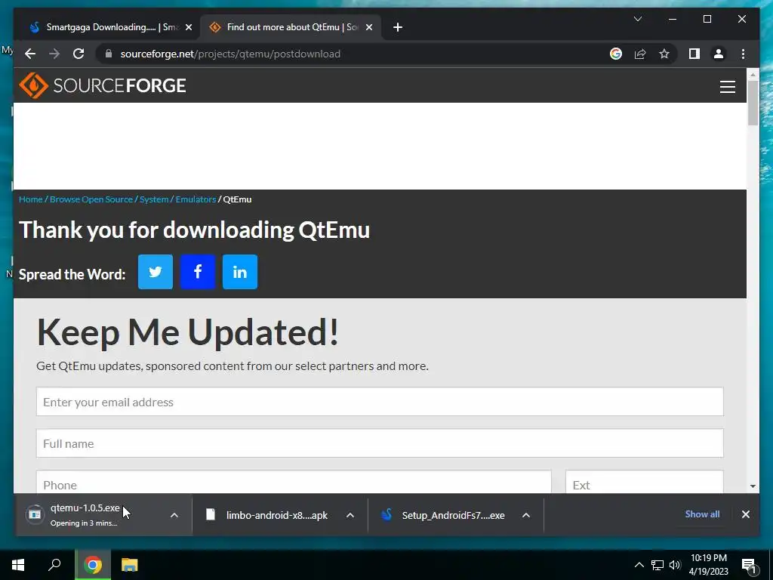Show all downloads
Screen dimensions: 773x580
point(702,514)
